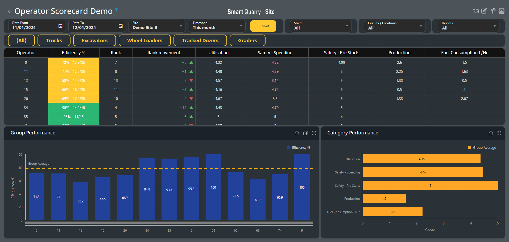Click the image export icon at top right
The height and width of the screenshot is (242, 509).
(502, 11)
